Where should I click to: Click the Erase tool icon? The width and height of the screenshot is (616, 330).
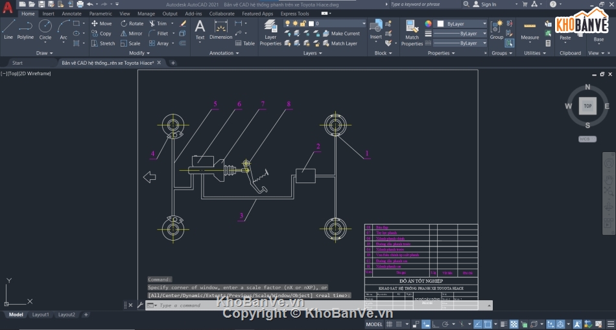[x=183, y=23]
